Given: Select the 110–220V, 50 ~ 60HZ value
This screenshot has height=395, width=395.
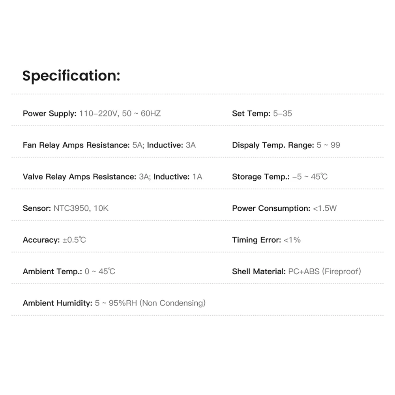Looking at the screenshot, I should pos(120,114).
